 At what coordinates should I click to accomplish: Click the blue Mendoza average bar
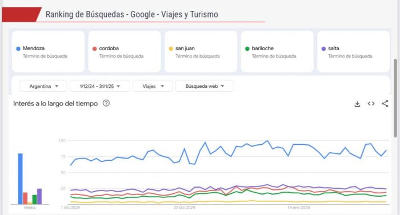pos(20,179)
